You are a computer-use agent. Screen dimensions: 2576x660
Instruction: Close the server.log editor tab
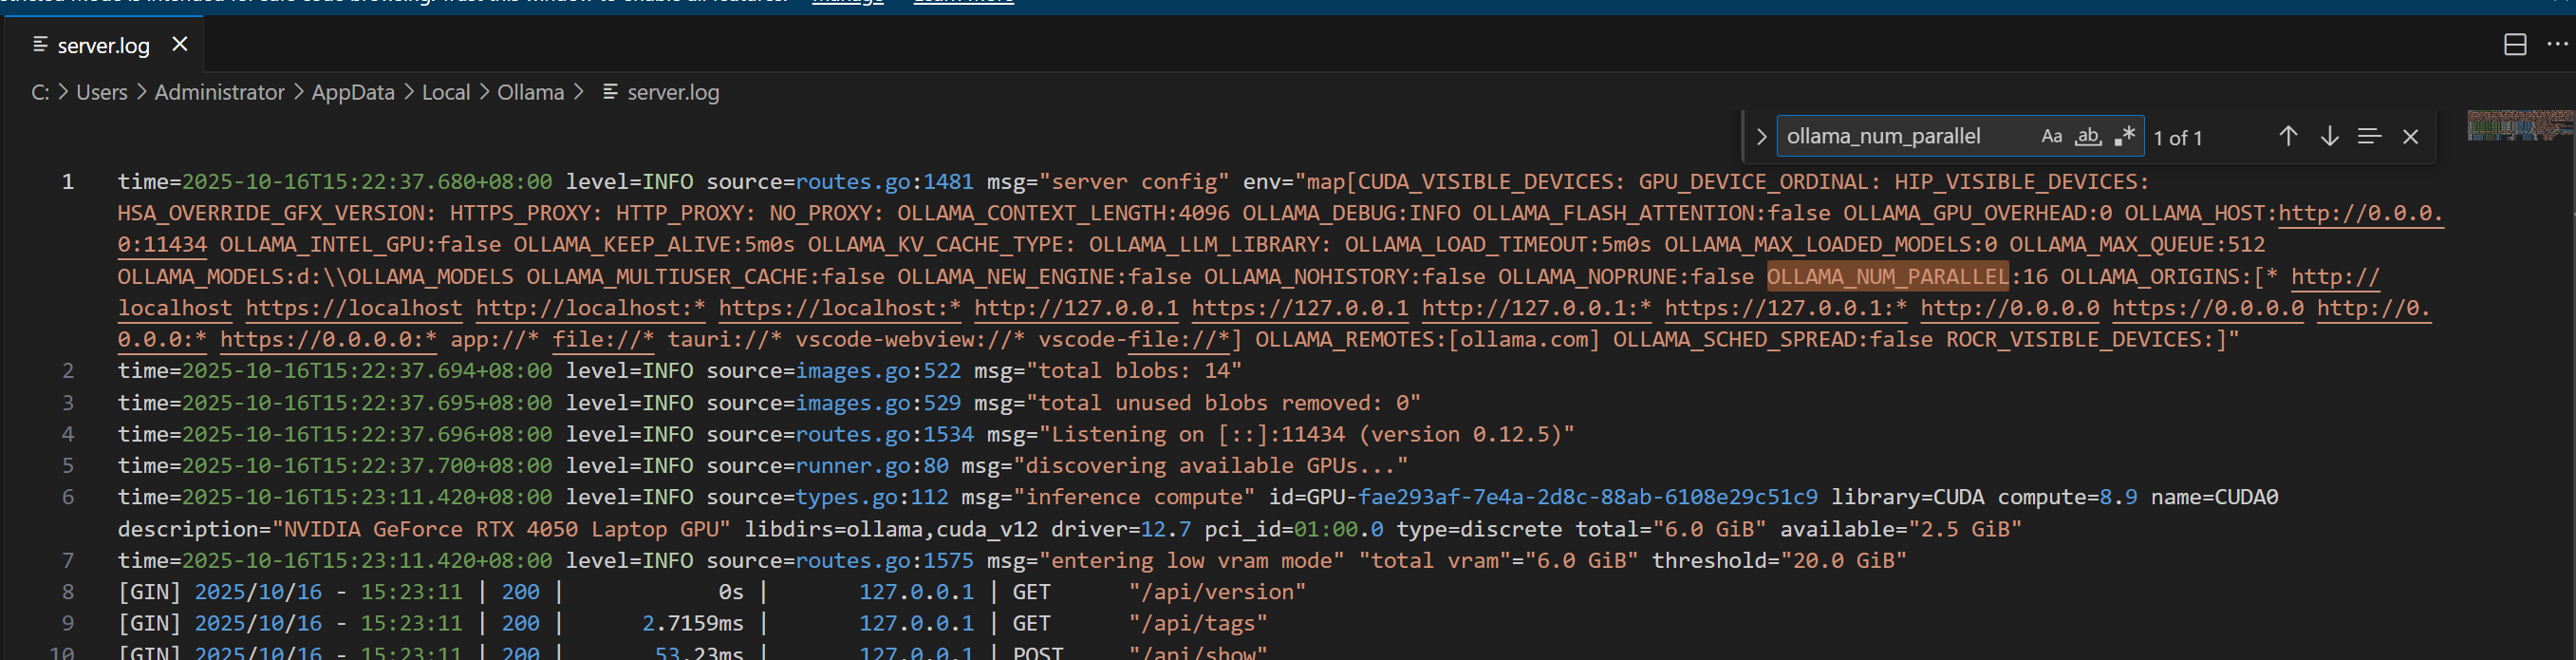tap(180, 44)
